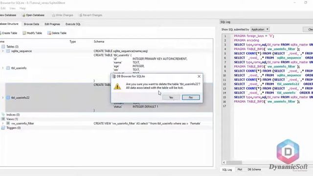Click the Views (1) group icon
Screen dimensions: 313x176
pyautogui.click(x=3, y=119)
